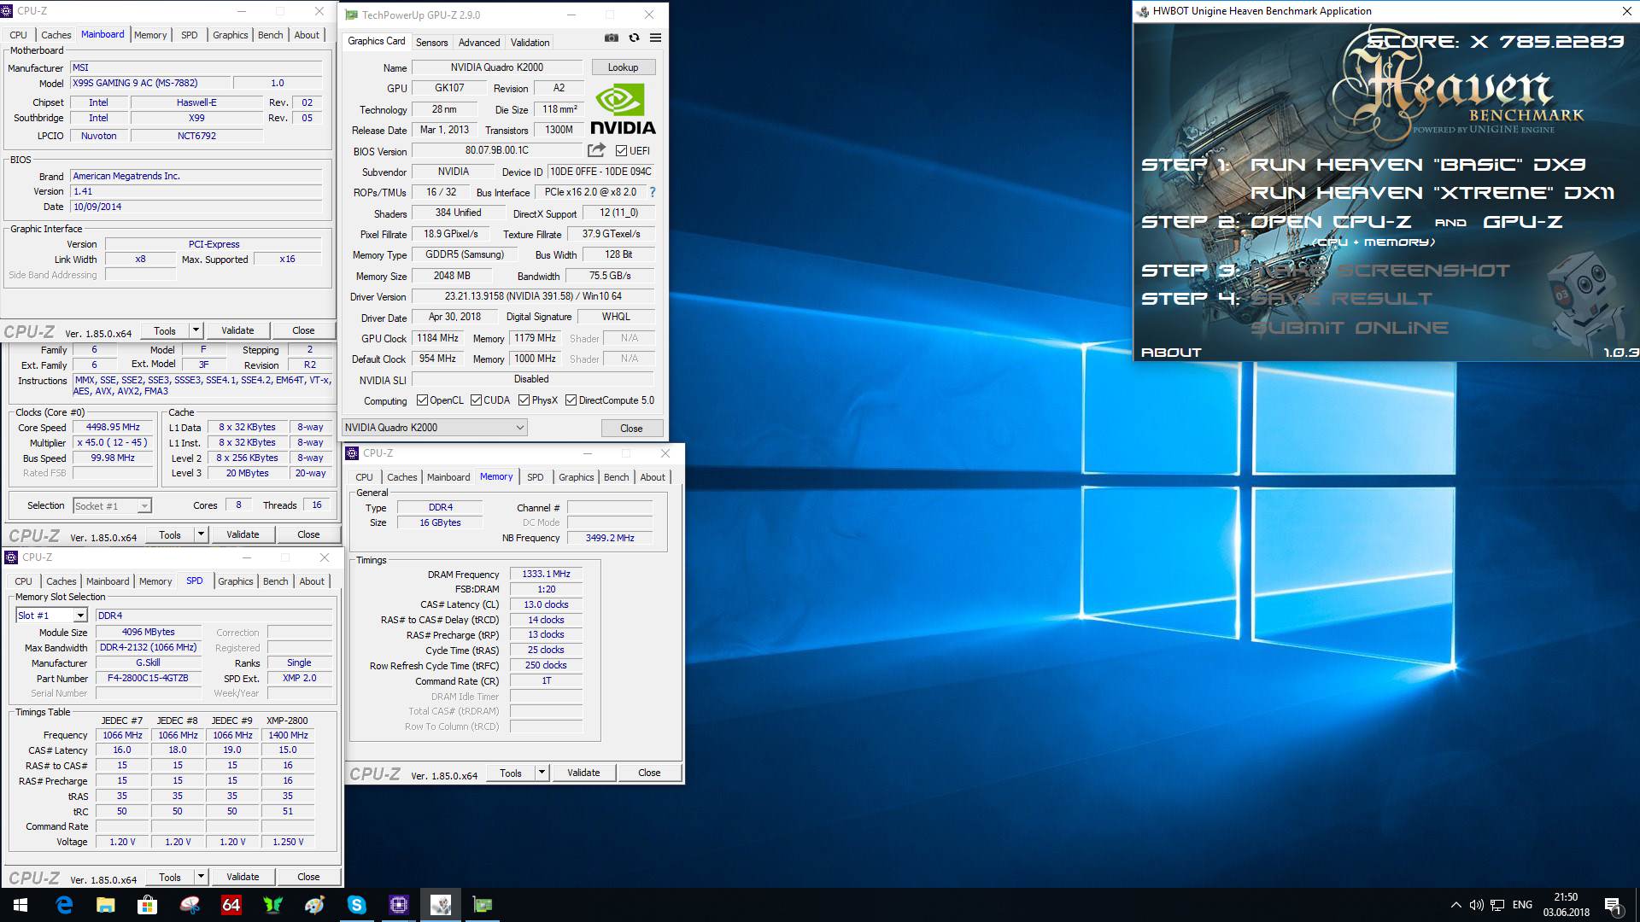Click Run Heaven "Xtreme" DX11
This screenshot has height=922, width=1640.
pos(1432,194)
